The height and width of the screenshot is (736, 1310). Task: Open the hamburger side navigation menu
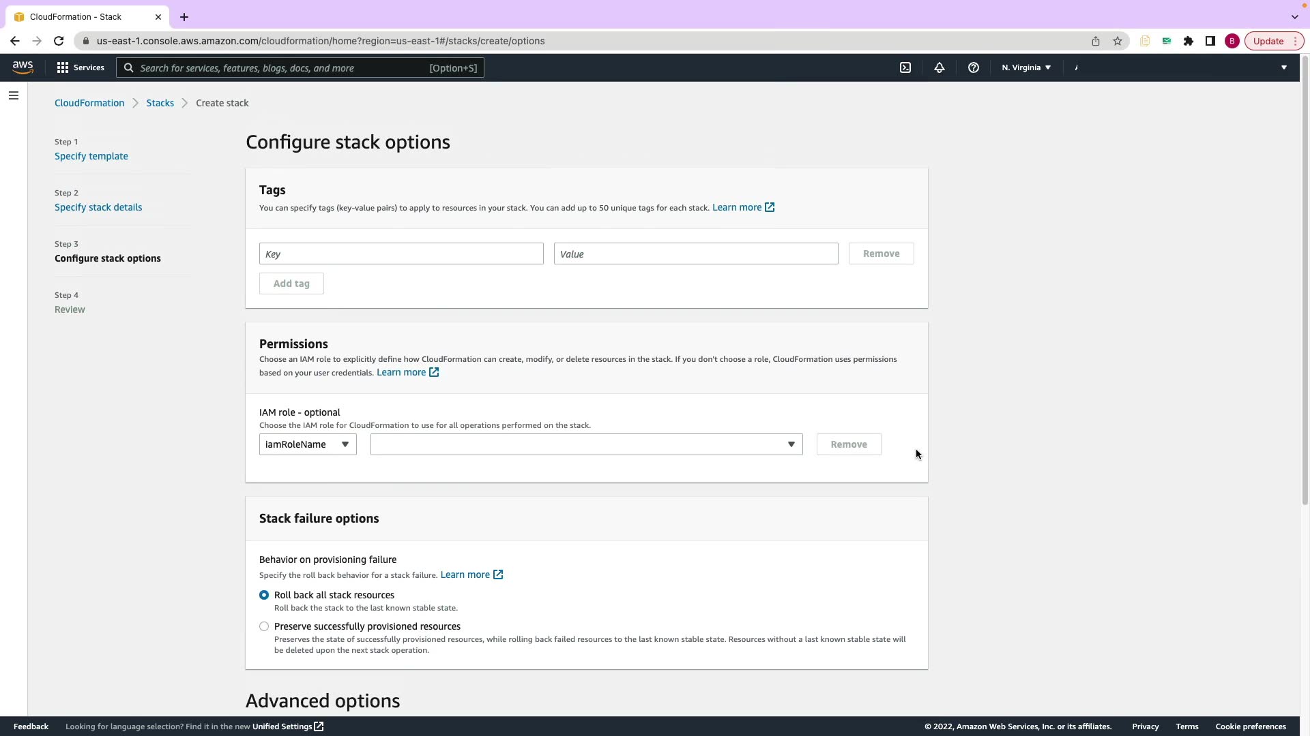point(14,95)
